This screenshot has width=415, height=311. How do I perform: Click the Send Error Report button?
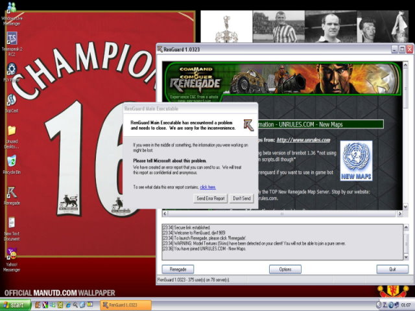click(x=211, y=198)
